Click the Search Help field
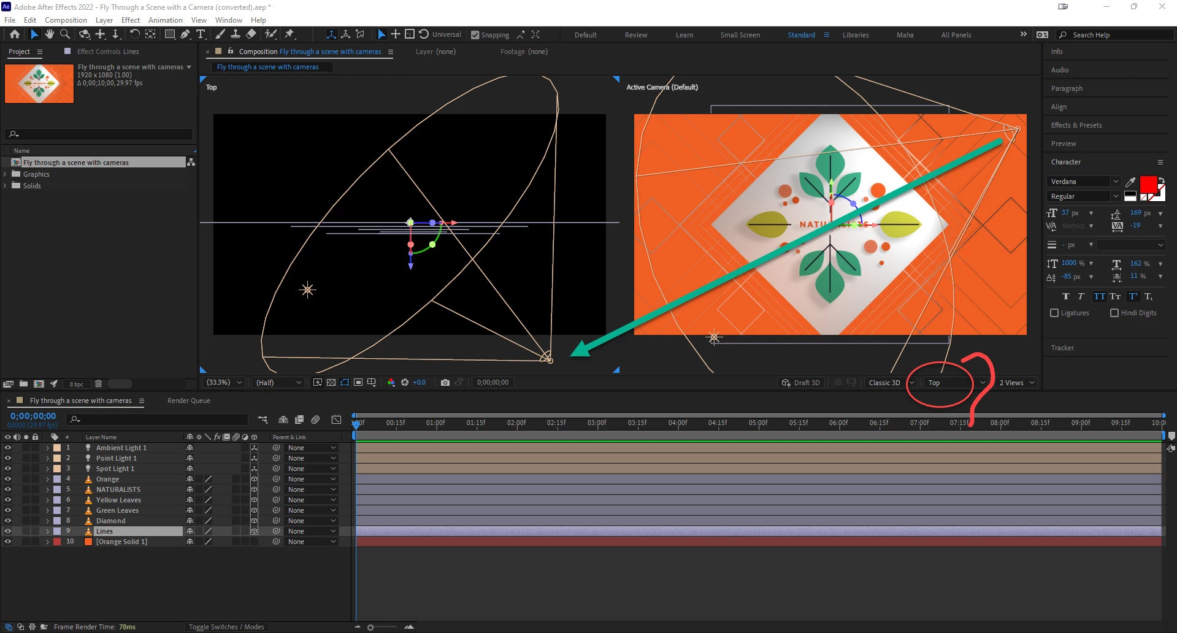This screenshot has height=633, width=1177. click(1115, 35)
